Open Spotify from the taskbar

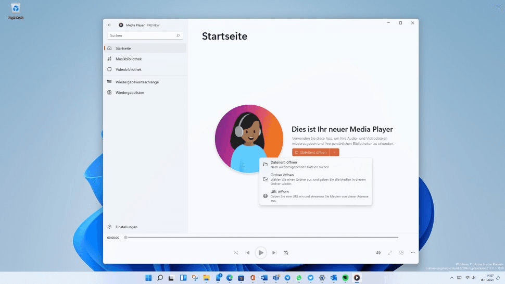tap(345, 278)
